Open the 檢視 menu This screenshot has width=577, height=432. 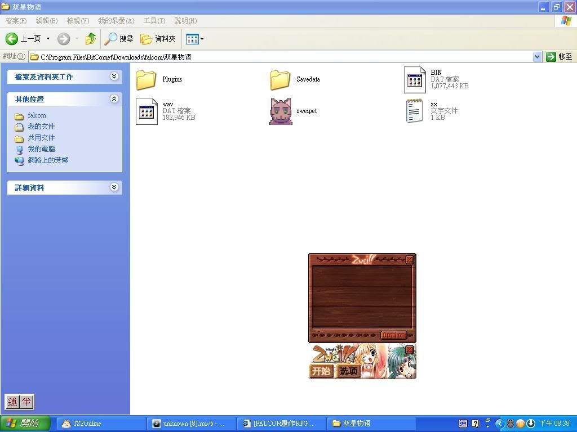pyautogui.click(x=77, y=21)
